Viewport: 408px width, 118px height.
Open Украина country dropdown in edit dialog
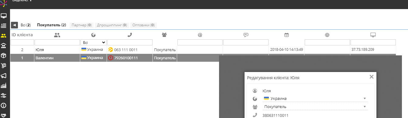[x=315, y=98]
